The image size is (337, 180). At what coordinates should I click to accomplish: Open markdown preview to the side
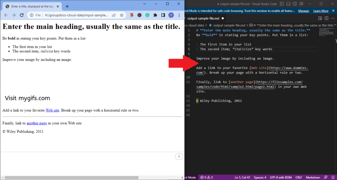[320, 18]
